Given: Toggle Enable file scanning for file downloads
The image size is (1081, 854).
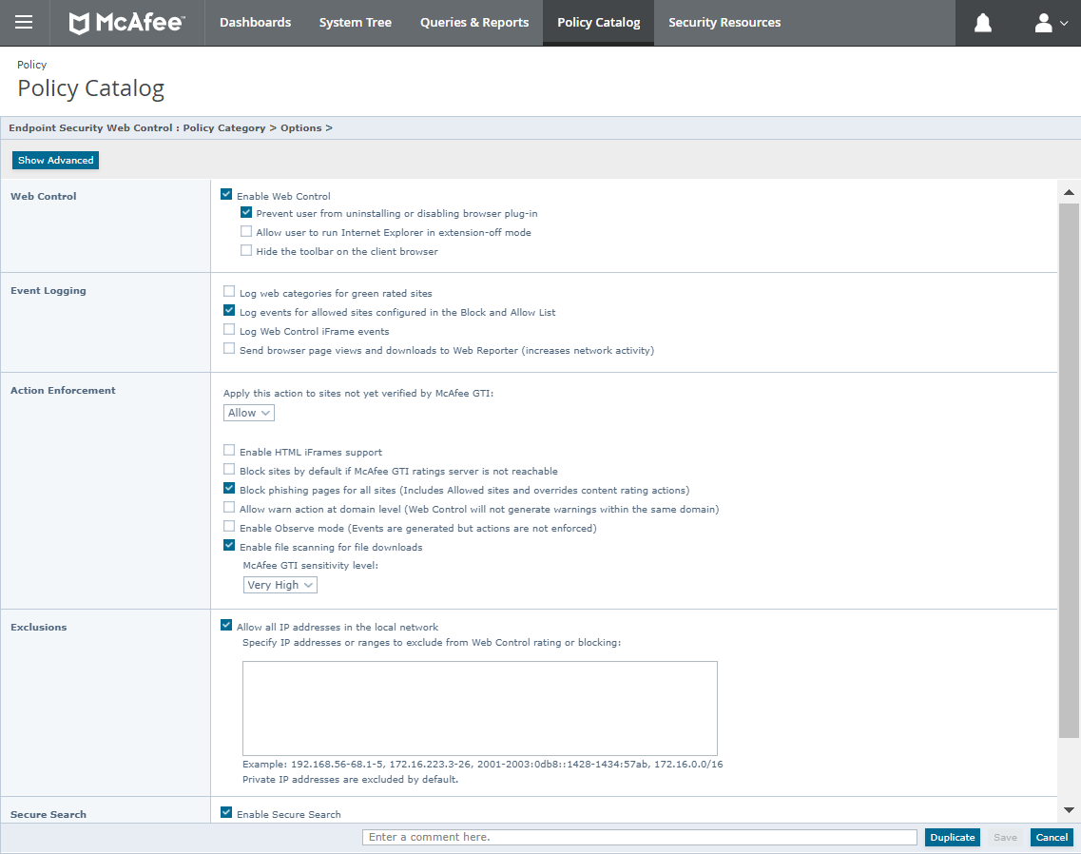Looking at the screenshot, I should pyautogui.click(x=229, y=545).
